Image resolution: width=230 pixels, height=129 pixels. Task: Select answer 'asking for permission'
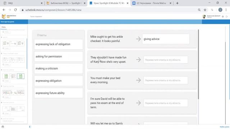[59, 57]
